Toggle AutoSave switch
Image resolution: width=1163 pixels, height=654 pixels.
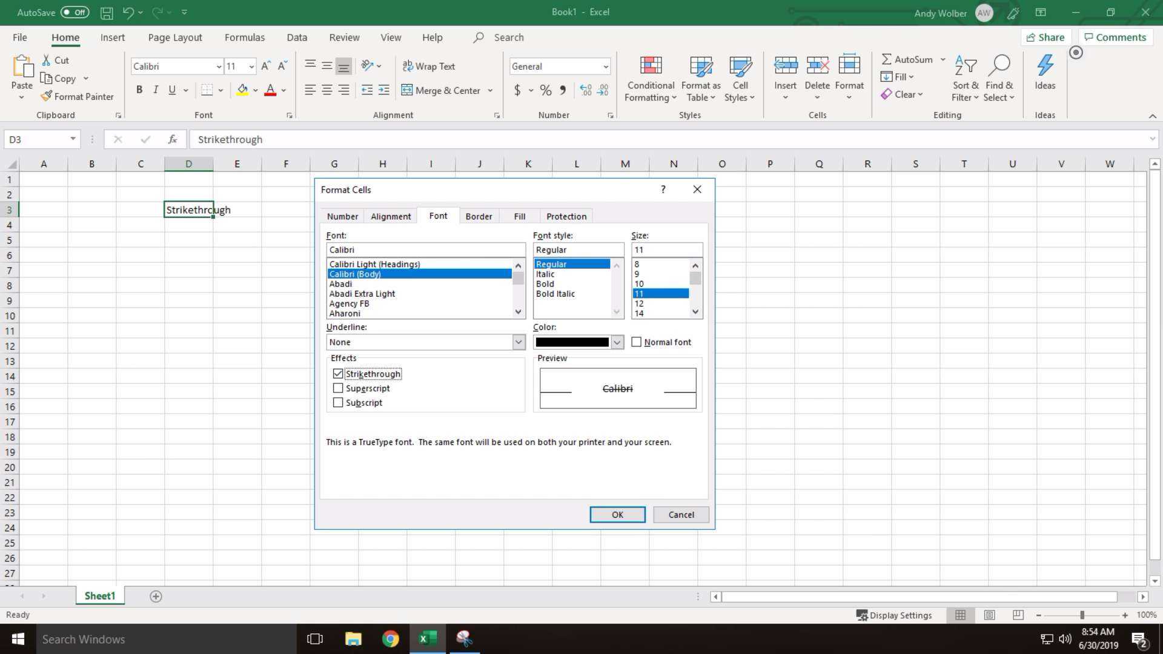click(x=75, y=12)
